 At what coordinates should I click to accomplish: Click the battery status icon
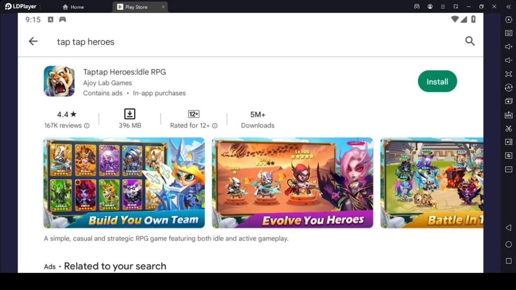[473, 20]
